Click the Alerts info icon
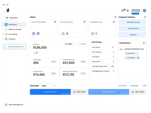151x113 pixels. 115,17
